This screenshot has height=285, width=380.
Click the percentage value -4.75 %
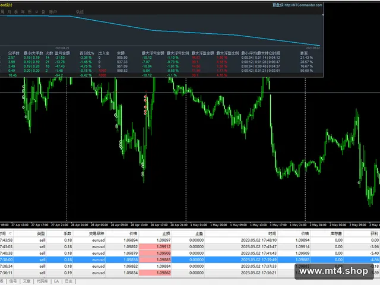(85, 66)
